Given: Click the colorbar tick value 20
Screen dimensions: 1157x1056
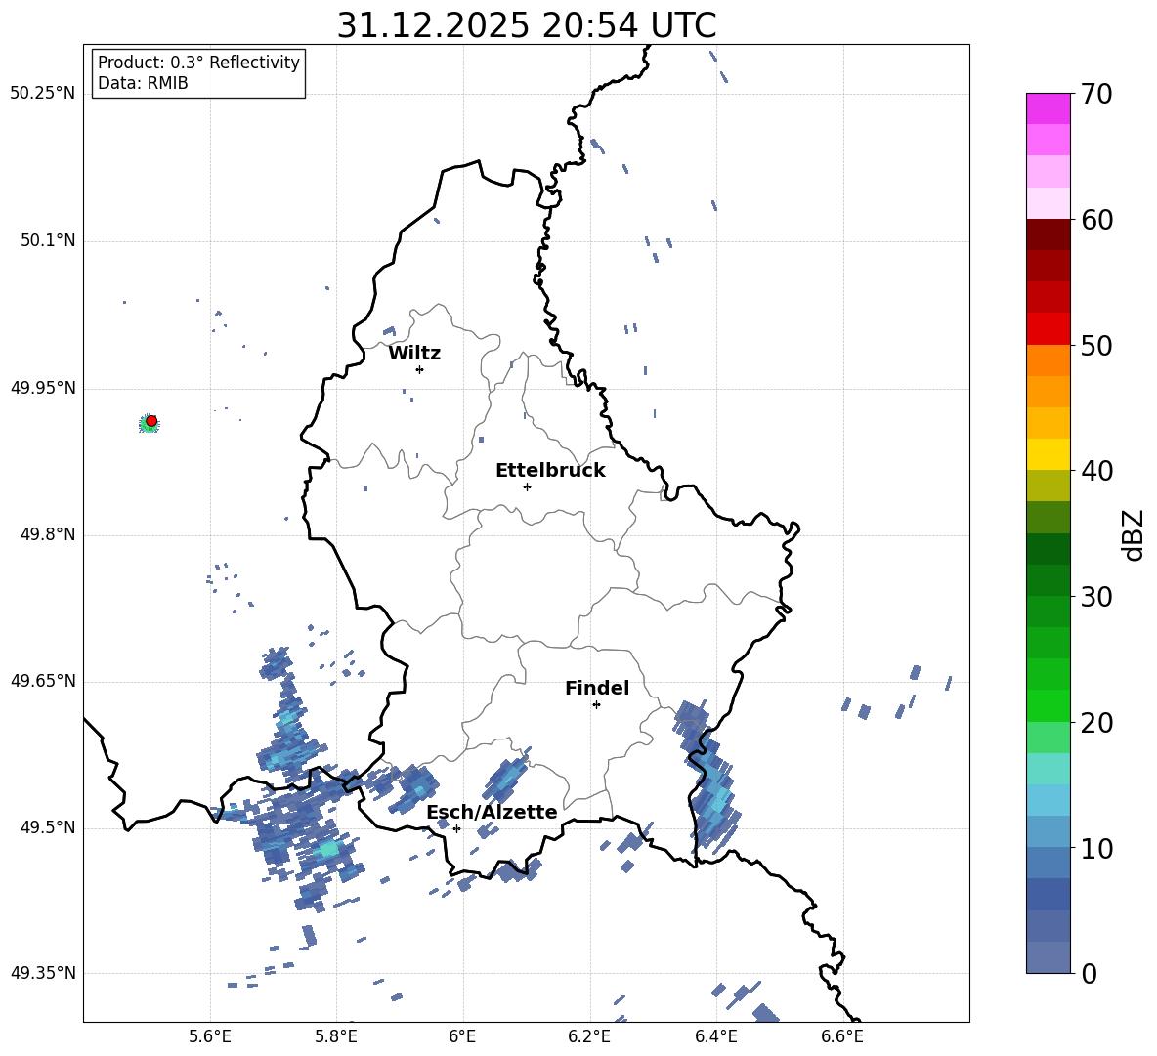Looking at the screenshot, I should 1096,722.
